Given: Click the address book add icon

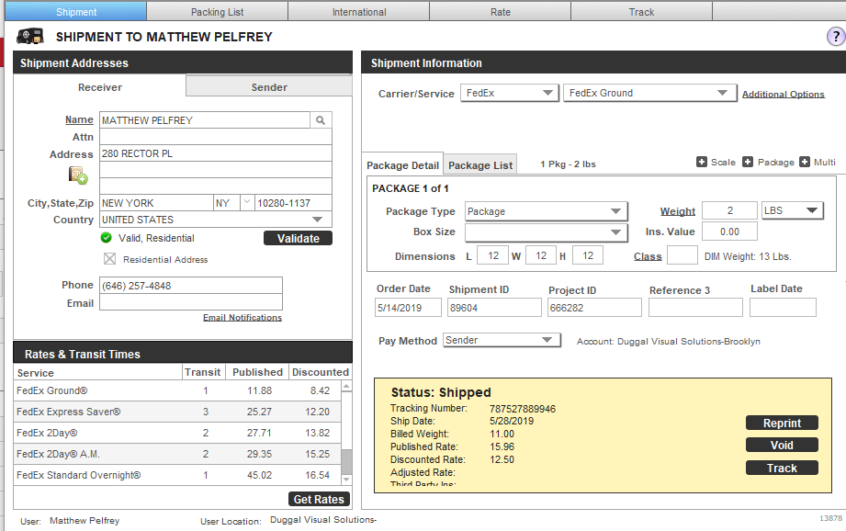Looking at the screenshot, I should tap(78, 175).
